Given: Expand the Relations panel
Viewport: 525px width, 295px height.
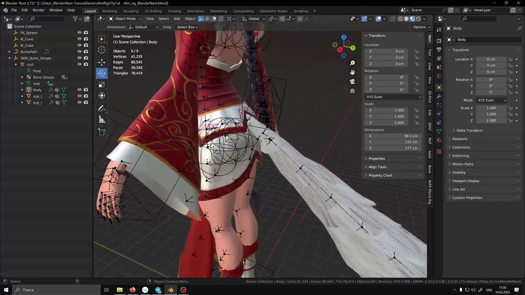Looking at the screenshot, I should pos(459,139).
